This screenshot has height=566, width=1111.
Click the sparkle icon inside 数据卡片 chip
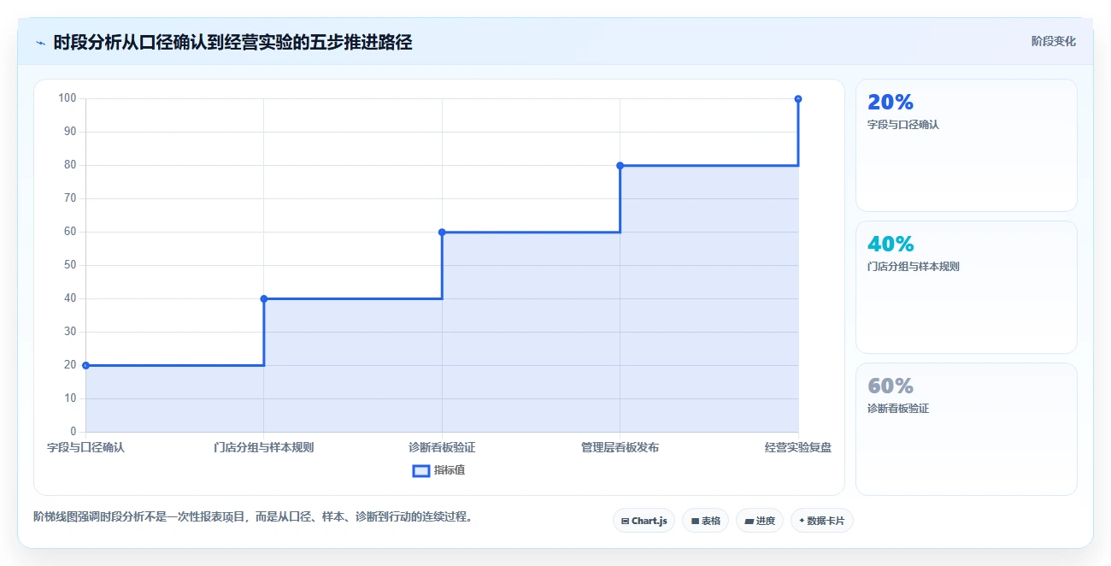point(802,521)
